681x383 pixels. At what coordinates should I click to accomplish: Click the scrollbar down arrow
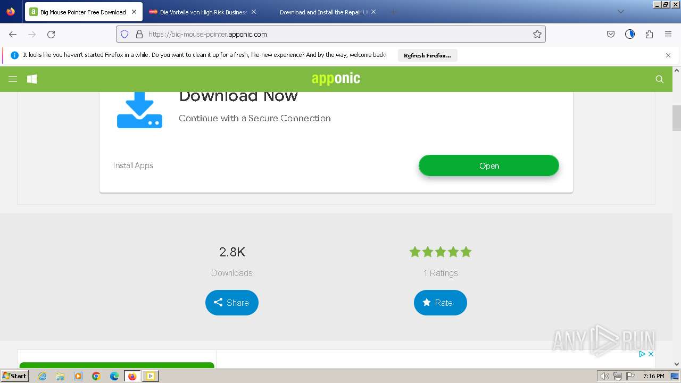677,364
